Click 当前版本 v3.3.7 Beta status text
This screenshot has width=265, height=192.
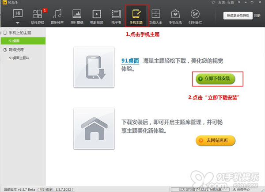pyautogui.click(x=19, y=189)
